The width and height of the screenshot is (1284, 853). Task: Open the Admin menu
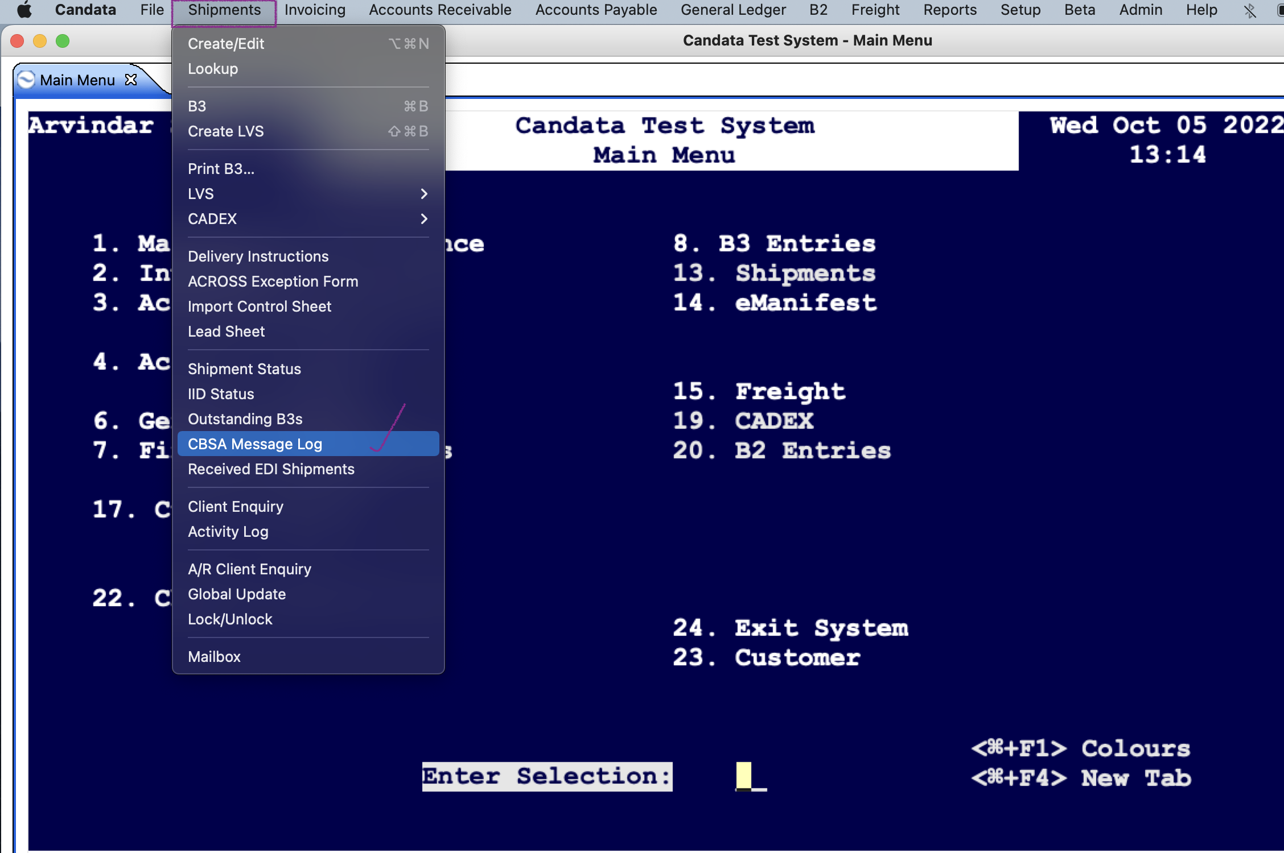coord(1141,10)
